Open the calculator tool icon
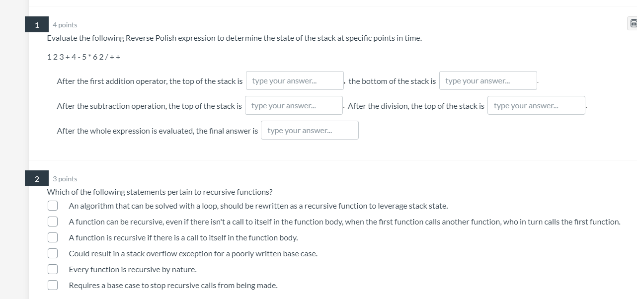 [633, 23]
